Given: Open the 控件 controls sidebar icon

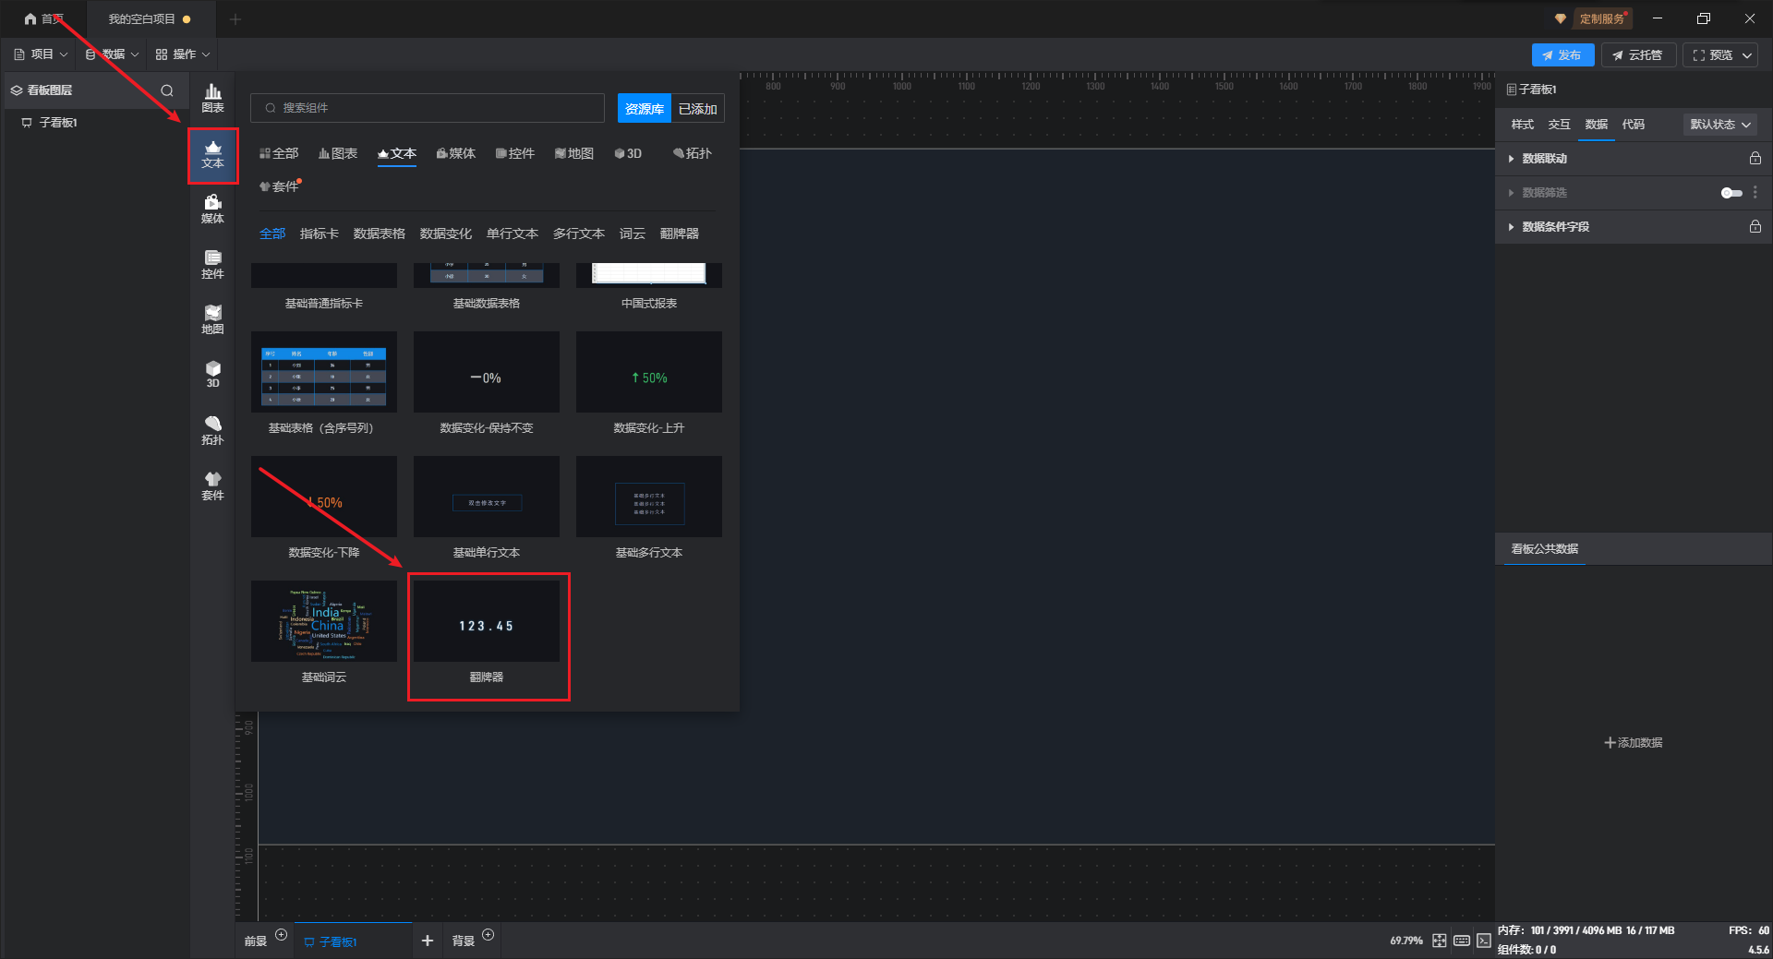Looking at the screenshot, I should click(x=212, y=264).
